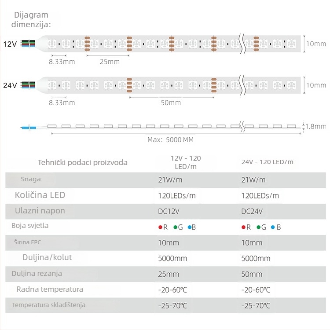Click the 1.8mm thickness label
Image resolution: width=330 pixels, height=330 pixels.
(x=315, y=126)
